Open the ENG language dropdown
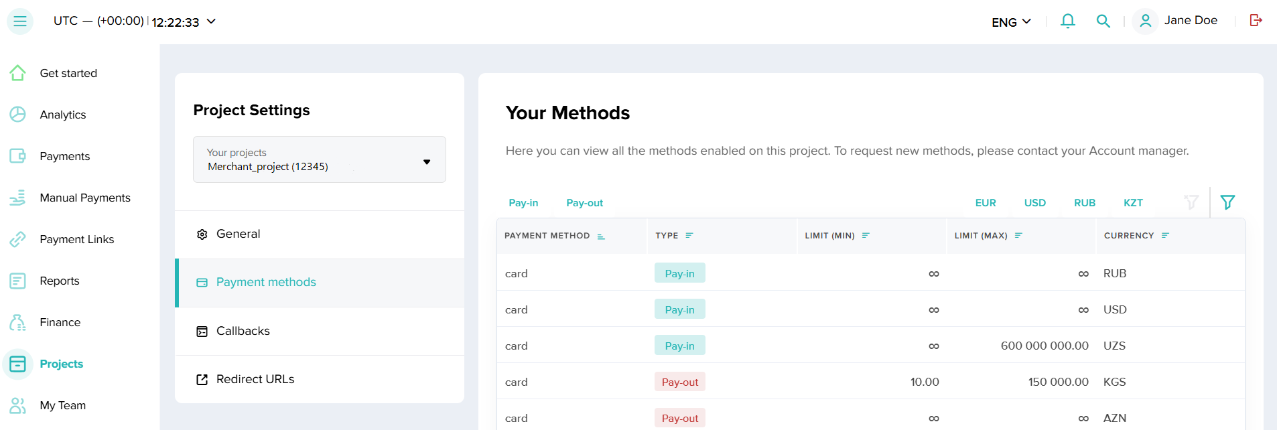 1010,22
